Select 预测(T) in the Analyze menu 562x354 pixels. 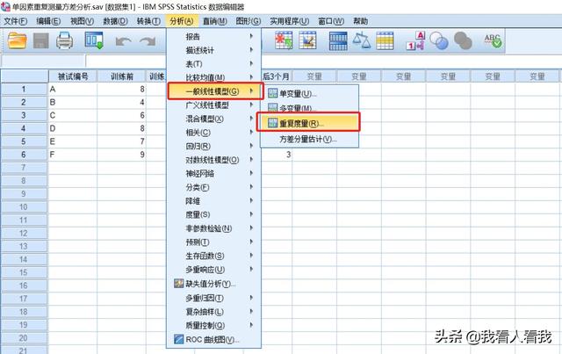[x=214, y=242]
